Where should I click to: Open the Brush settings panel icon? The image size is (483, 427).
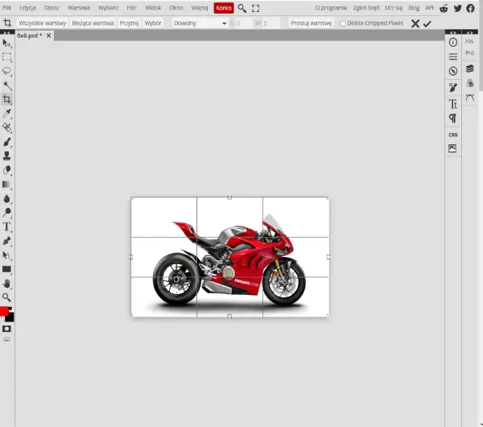pos(452,88)
